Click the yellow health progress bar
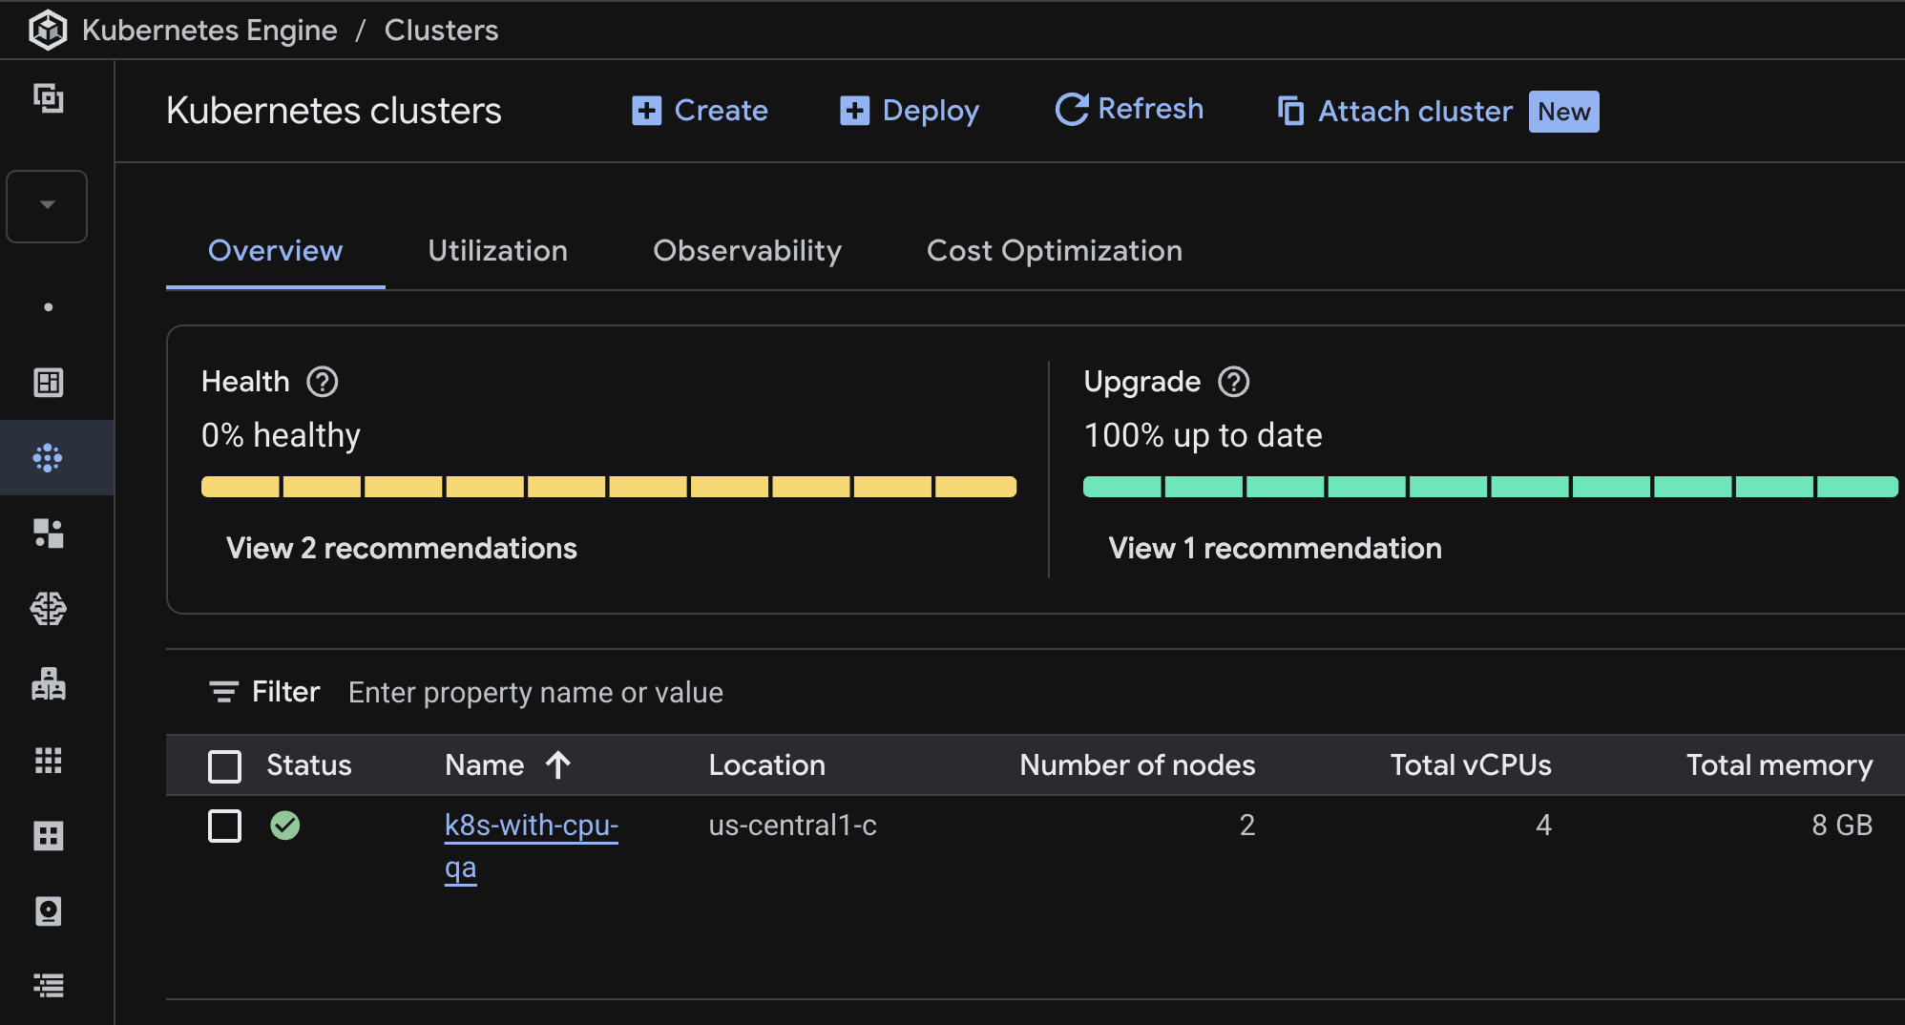The width and height of the screenshot is (1905, 1025). [608, 487]
